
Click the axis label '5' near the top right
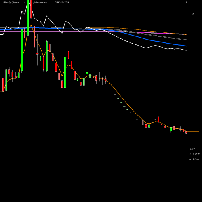tap(193, 13)
